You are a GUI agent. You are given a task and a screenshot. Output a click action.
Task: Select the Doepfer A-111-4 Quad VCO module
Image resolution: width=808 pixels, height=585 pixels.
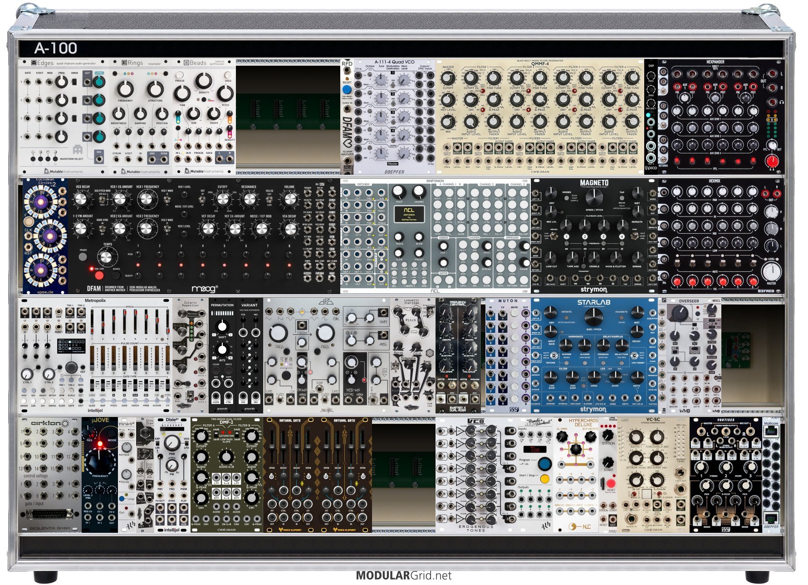coord(395,117)
